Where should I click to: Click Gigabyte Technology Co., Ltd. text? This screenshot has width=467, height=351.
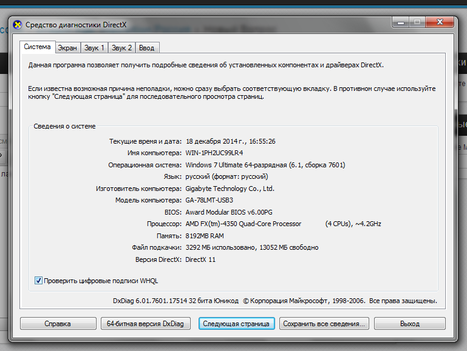(x=230, y=189)
